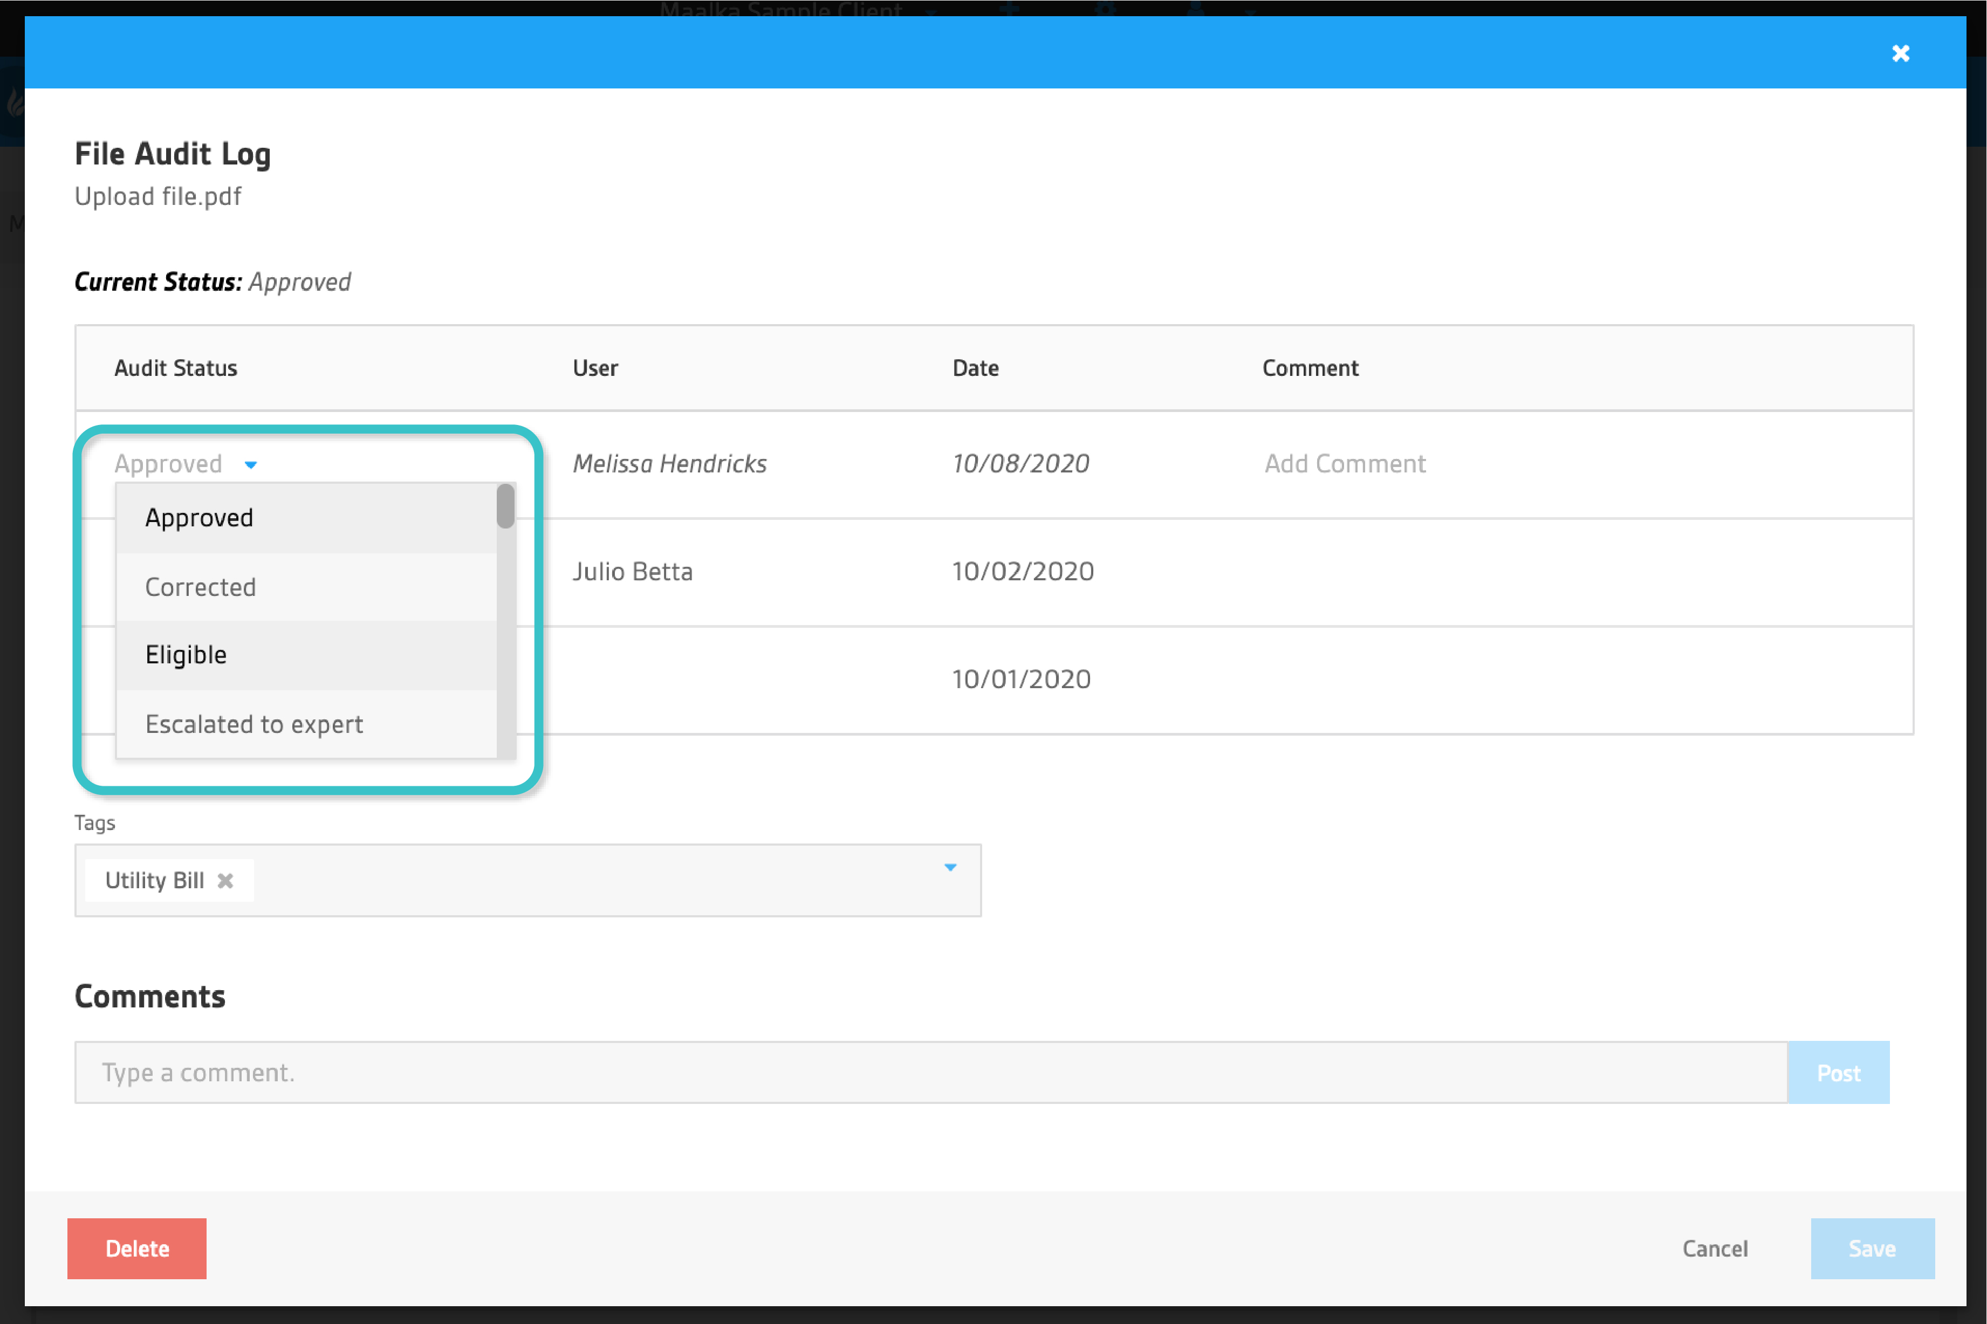
Task: Click the comment input under Comments
Action: pyautogui.click(x=506, y=1072)
